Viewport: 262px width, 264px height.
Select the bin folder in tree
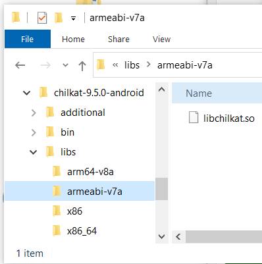(x=68, y=132)
